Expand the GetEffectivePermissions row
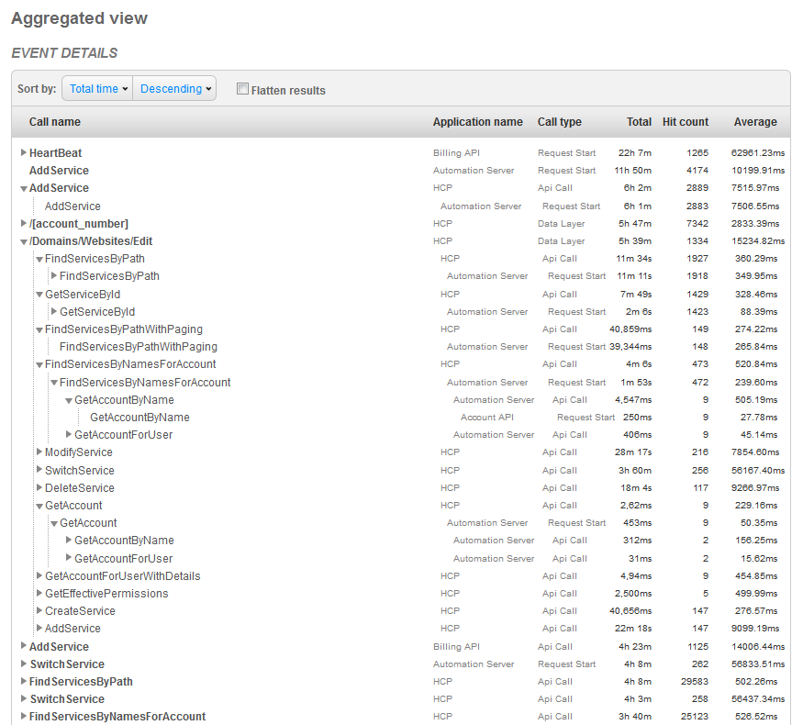This screenshot has height=725, width=803. [39, 593]
